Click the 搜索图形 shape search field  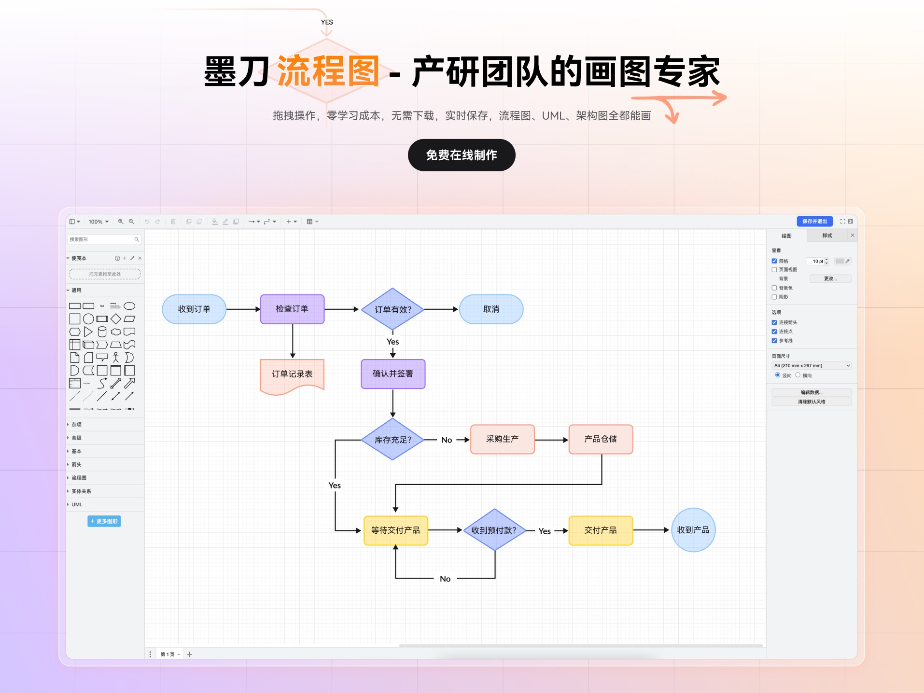(104, 239)
